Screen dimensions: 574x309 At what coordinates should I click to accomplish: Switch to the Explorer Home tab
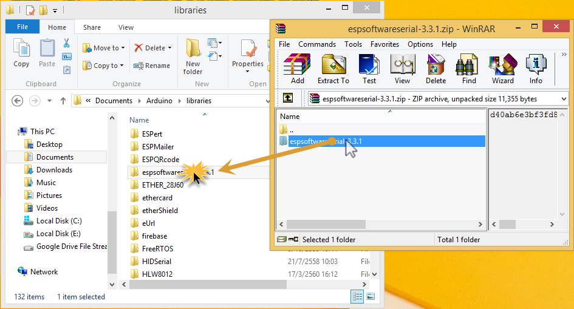click(x=57, y=27)
